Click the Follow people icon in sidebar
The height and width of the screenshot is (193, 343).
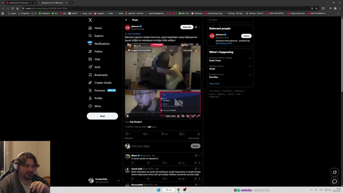coord(90,51)
